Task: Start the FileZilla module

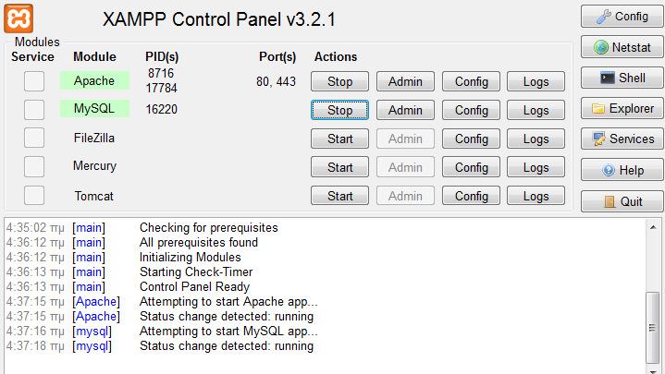Action: [x=339, y=139]
